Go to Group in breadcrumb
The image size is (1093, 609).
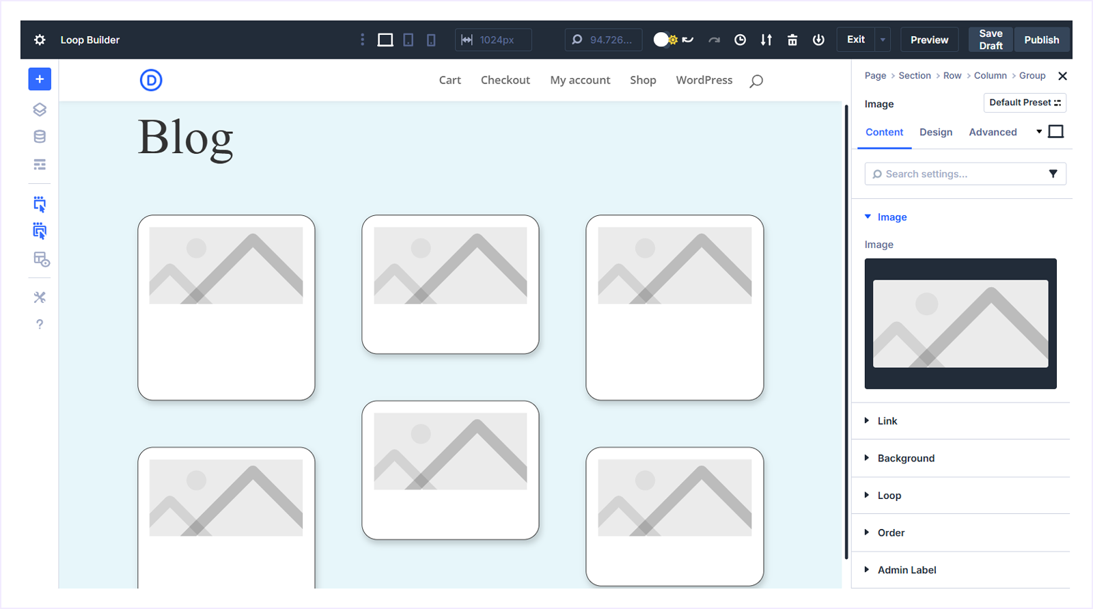click(1032, 76)
